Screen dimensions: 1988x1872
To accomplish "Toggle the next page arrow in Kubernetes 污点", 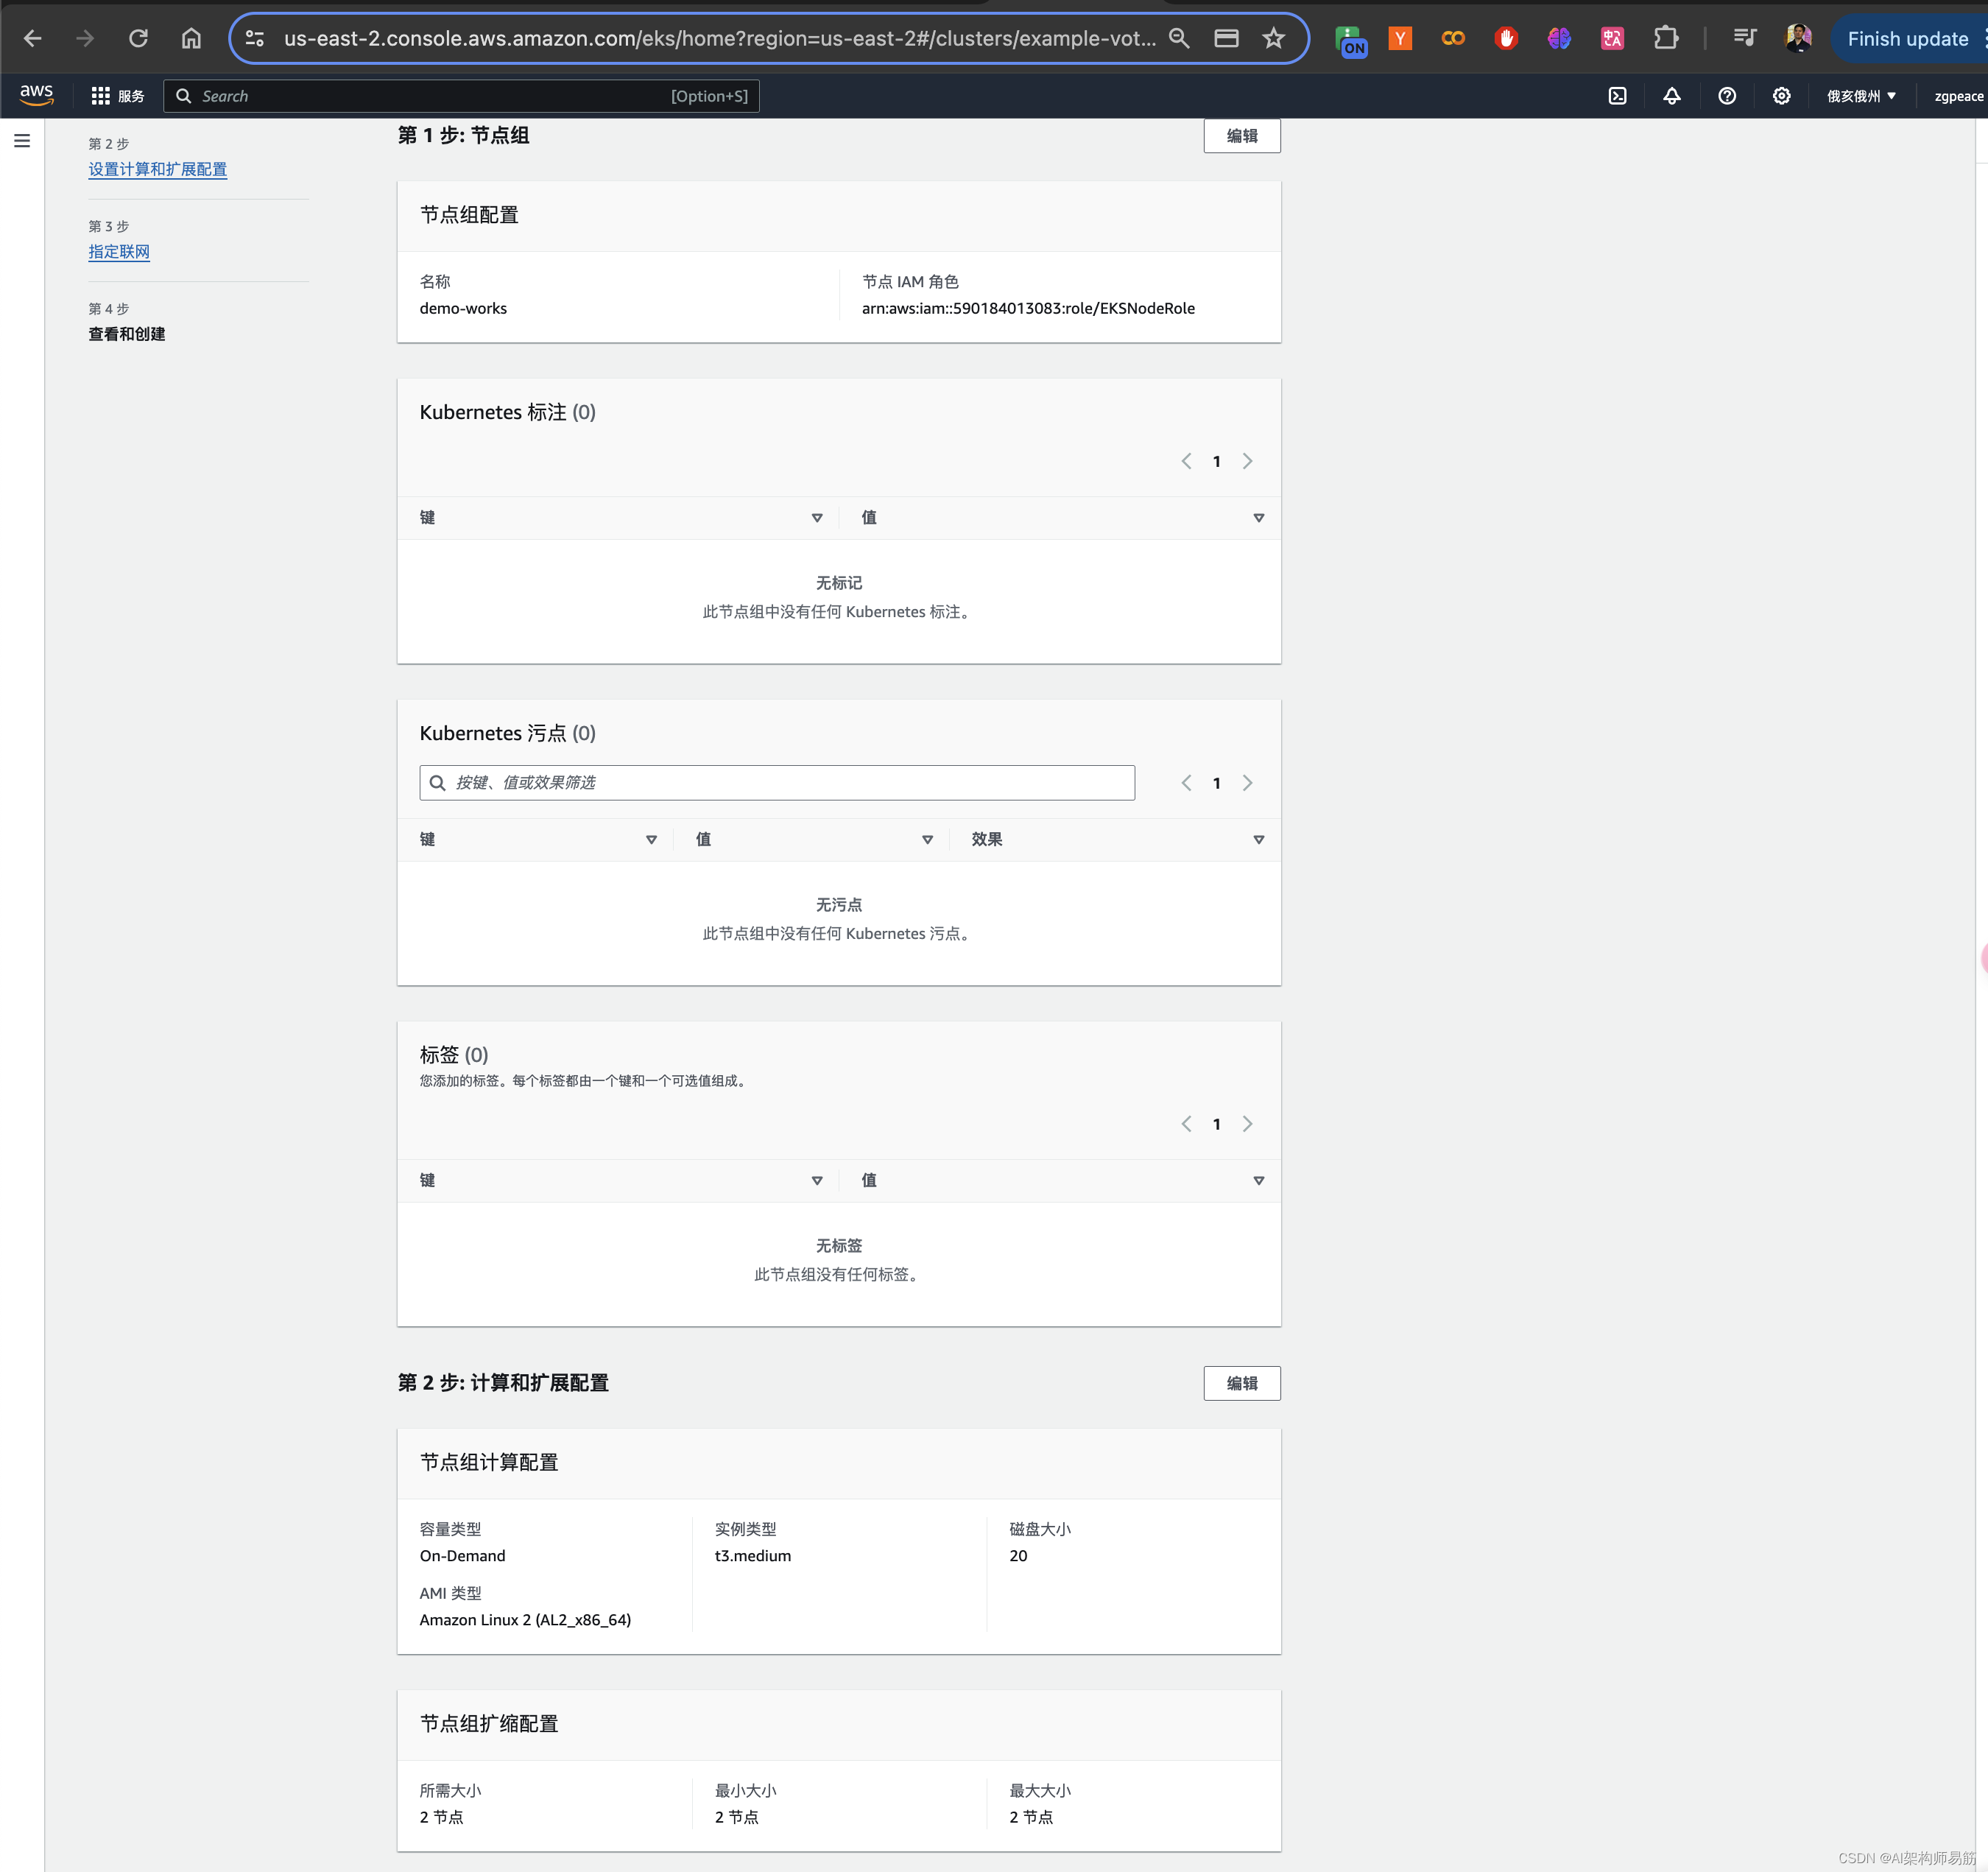I will coord(1249,783).
